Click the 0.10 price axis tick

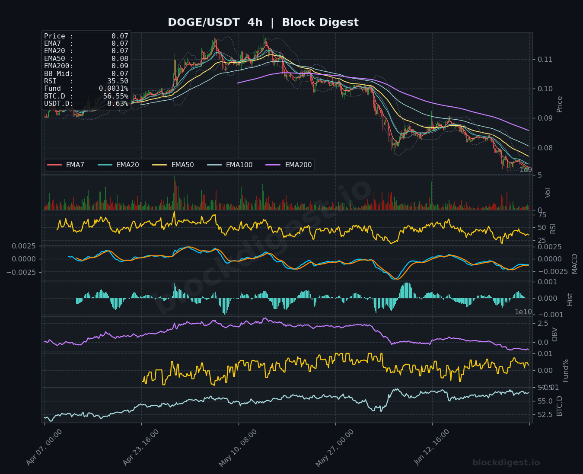[545, 89]
